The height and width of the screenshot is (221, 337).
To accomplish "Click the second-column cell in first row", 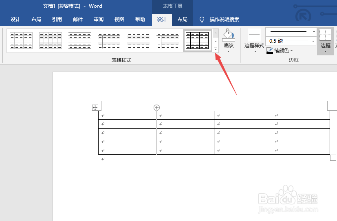I will click(185, 115).
